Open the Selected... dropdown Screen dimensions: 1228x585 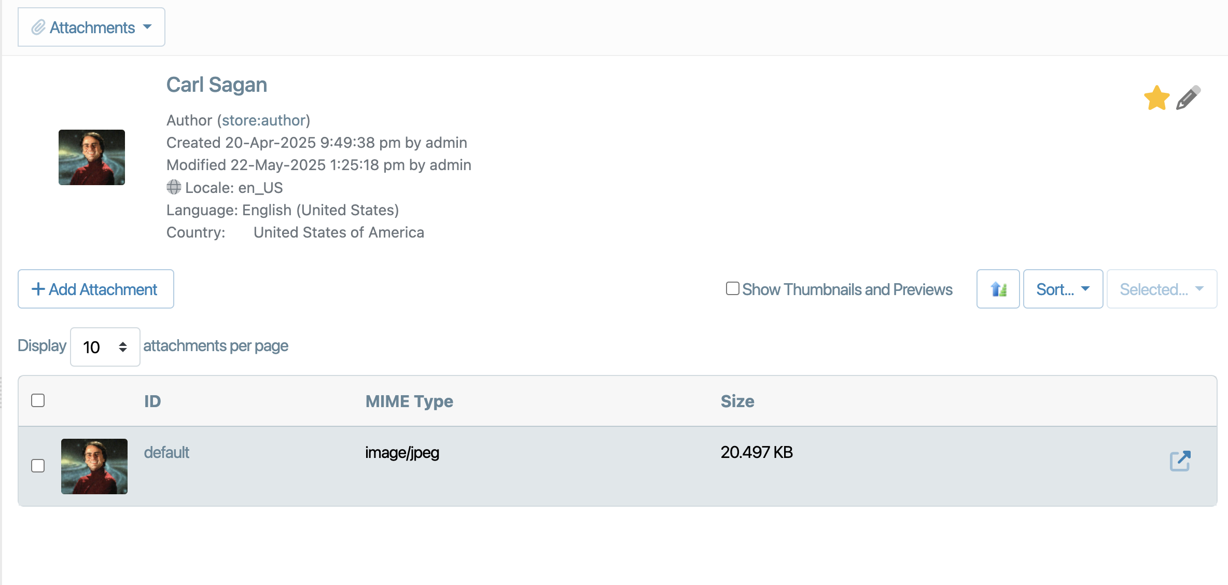[1162, 289]
